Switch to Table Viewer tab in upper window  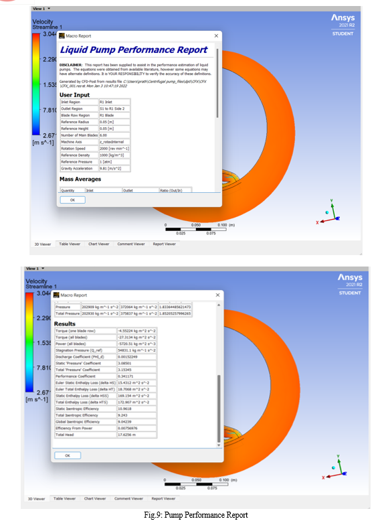point(70,244)
